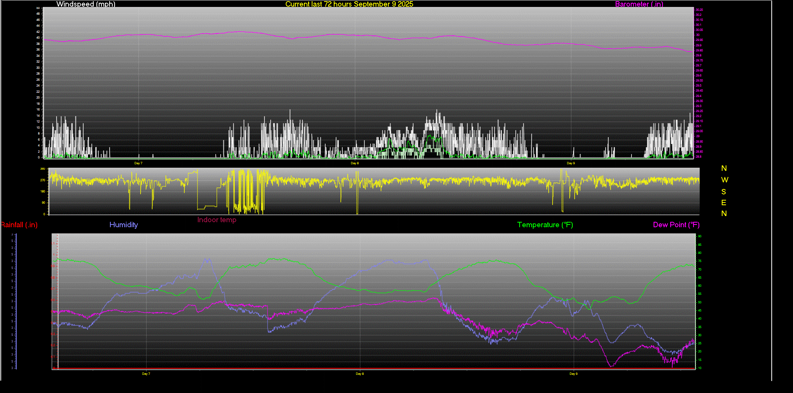Click the 'Barometer (.in)' label
793x393 pixels.
(639, 4)
